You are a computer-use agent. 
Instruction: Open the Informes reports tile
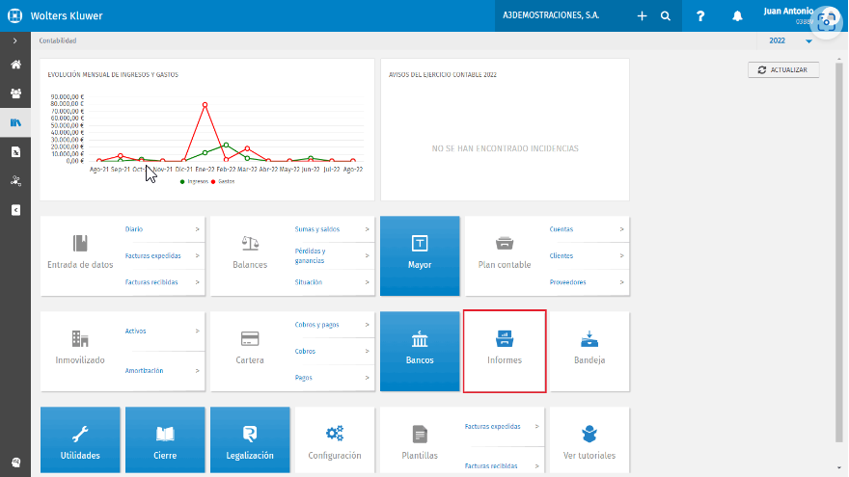504,351
